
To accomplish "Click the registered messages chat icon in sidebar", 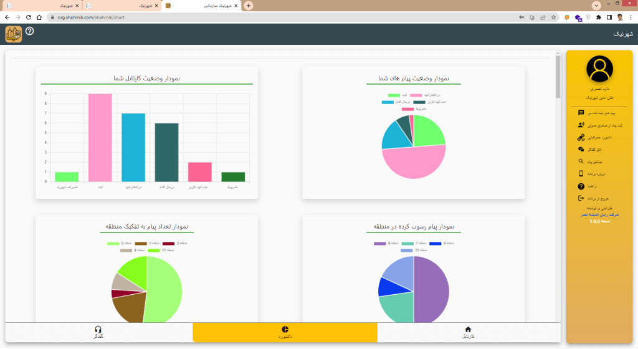I will point(581,113).
